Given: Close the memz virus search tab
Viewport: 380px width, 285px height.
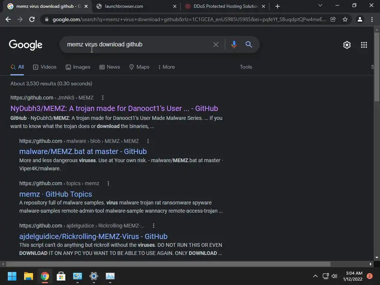Looking at the screenshot, I should [86, 6].
